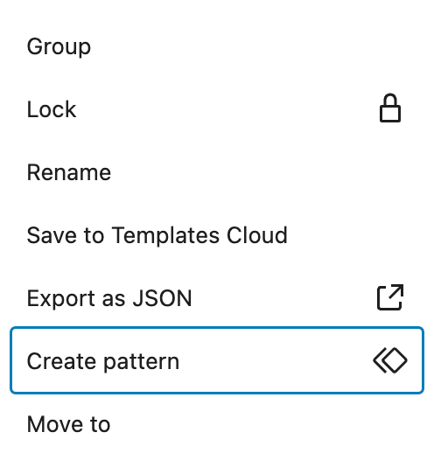
Task: Select the Group menu option
Action: coord(217,46)
